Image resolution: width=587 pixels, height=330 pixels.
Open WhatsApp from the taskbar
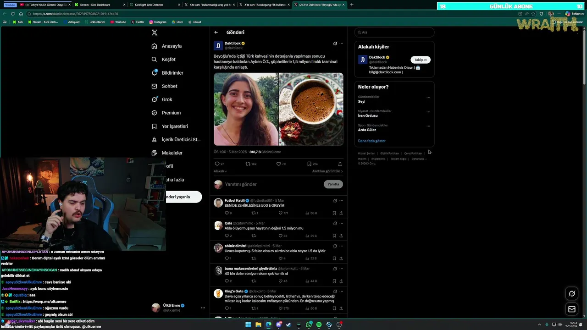point(309,324)
